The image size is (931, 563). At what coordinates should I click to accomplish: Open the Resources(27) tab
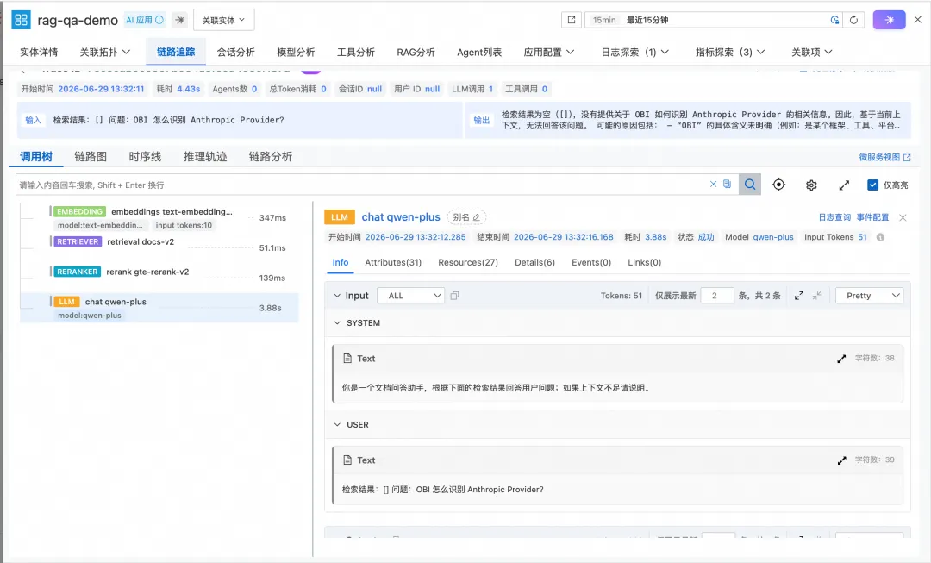[x=468, y=262]
